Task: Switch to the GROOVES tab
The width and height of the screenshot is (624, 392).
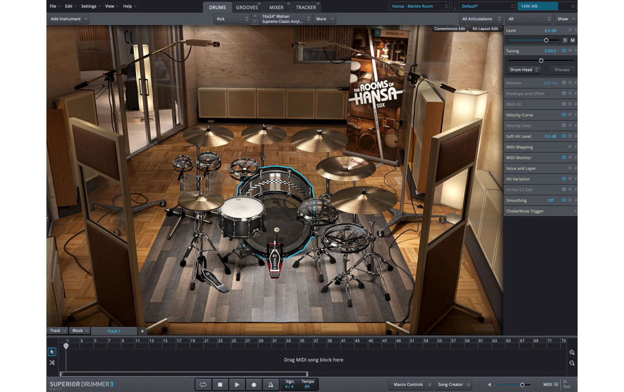Action: point(247,7)
